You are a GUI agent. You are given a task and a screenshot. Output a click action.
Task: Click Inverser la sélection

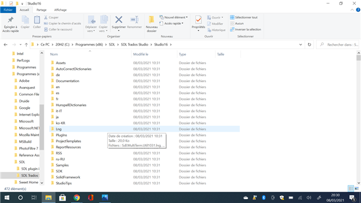246,29
